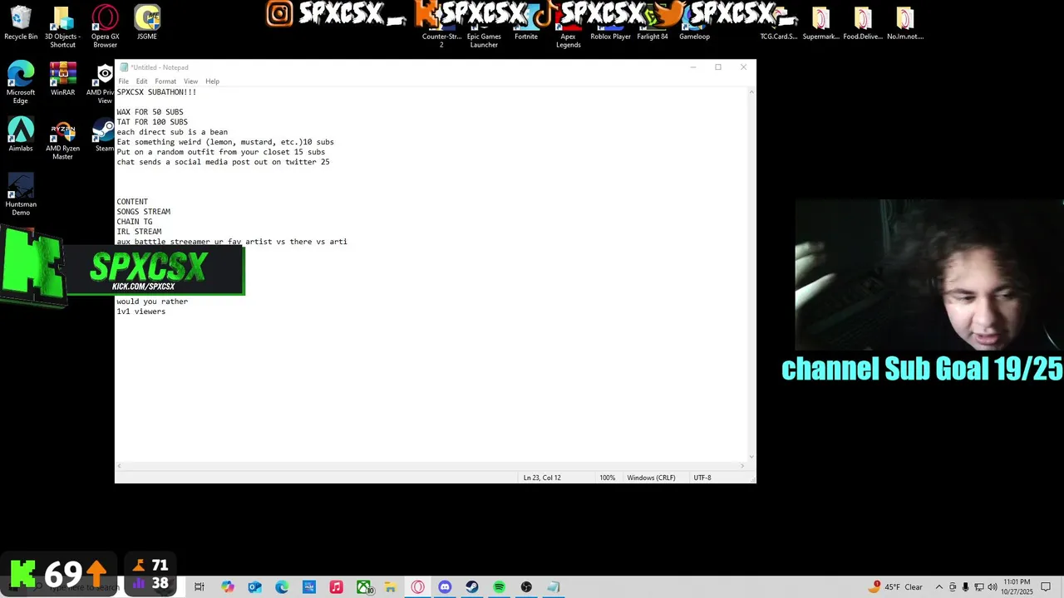The height and width of the screenshot is (598, 1064).
Task: Launch WinRAR from the desktop
Action: point(62,78)
